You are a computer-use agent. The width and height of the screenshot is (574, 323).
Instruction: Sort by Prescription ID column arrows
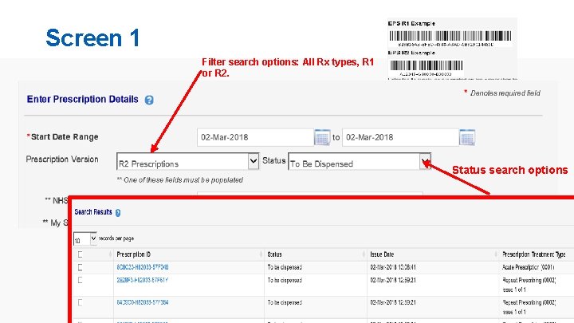tap(261, 254)
